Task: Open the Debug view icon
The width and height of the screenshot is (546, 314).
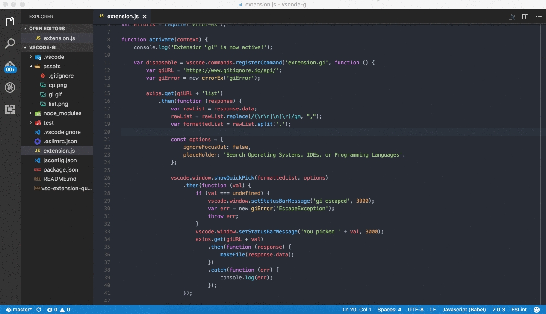Action: (10, 88)
